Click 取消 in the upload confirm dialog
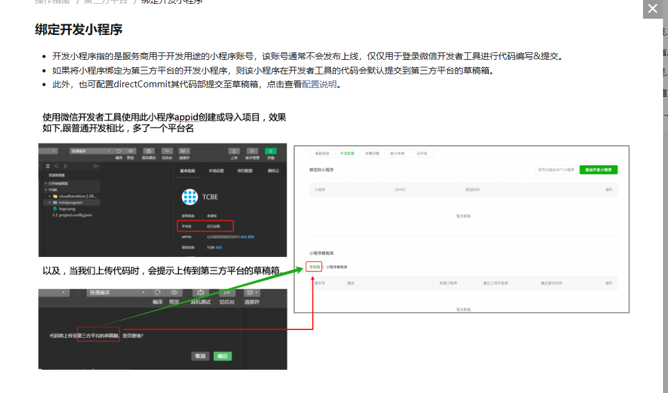This screenshot has height=393, width=668. 200,356
